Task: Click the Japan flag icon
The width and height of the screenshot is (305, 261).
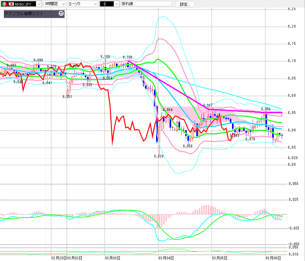Action: pyautogui.click(x=11, y=4)
